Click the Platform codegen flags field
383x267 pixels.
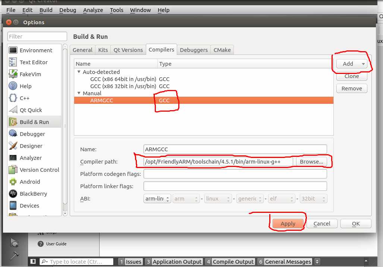pos(235,174)
